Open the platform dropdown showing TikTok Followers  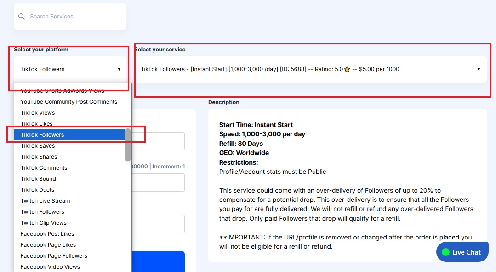point(70,69)
